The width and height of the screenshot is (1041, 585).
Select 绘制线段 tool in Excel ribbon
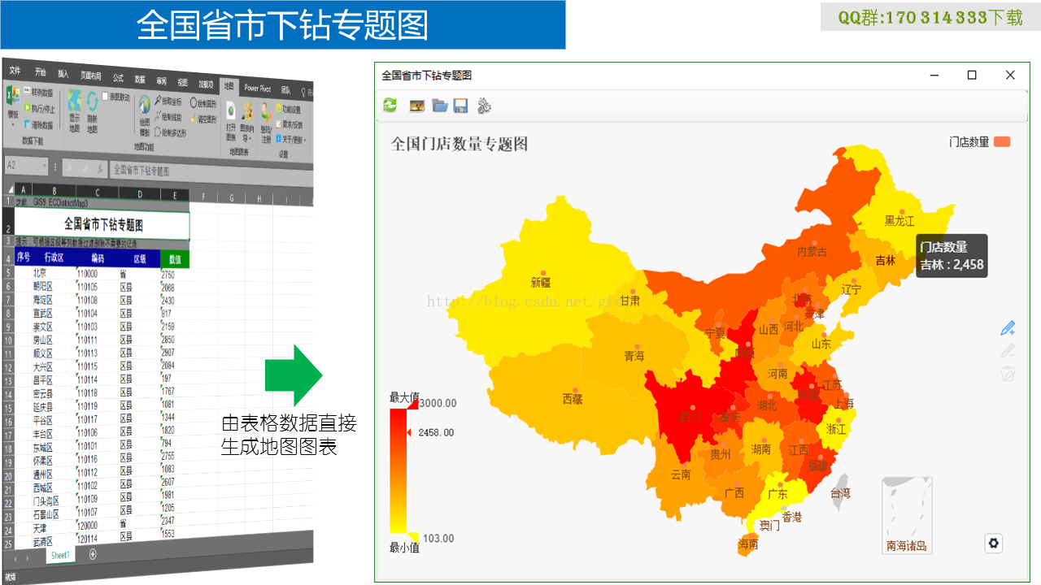(x=168, y=116)
